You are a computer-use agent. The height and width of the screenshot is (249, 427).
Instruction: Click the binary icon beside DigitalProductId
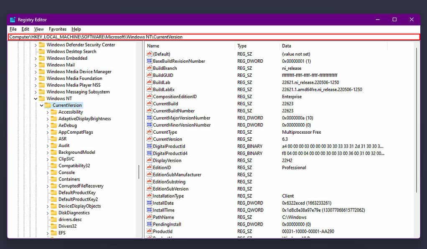coord(149,146)
